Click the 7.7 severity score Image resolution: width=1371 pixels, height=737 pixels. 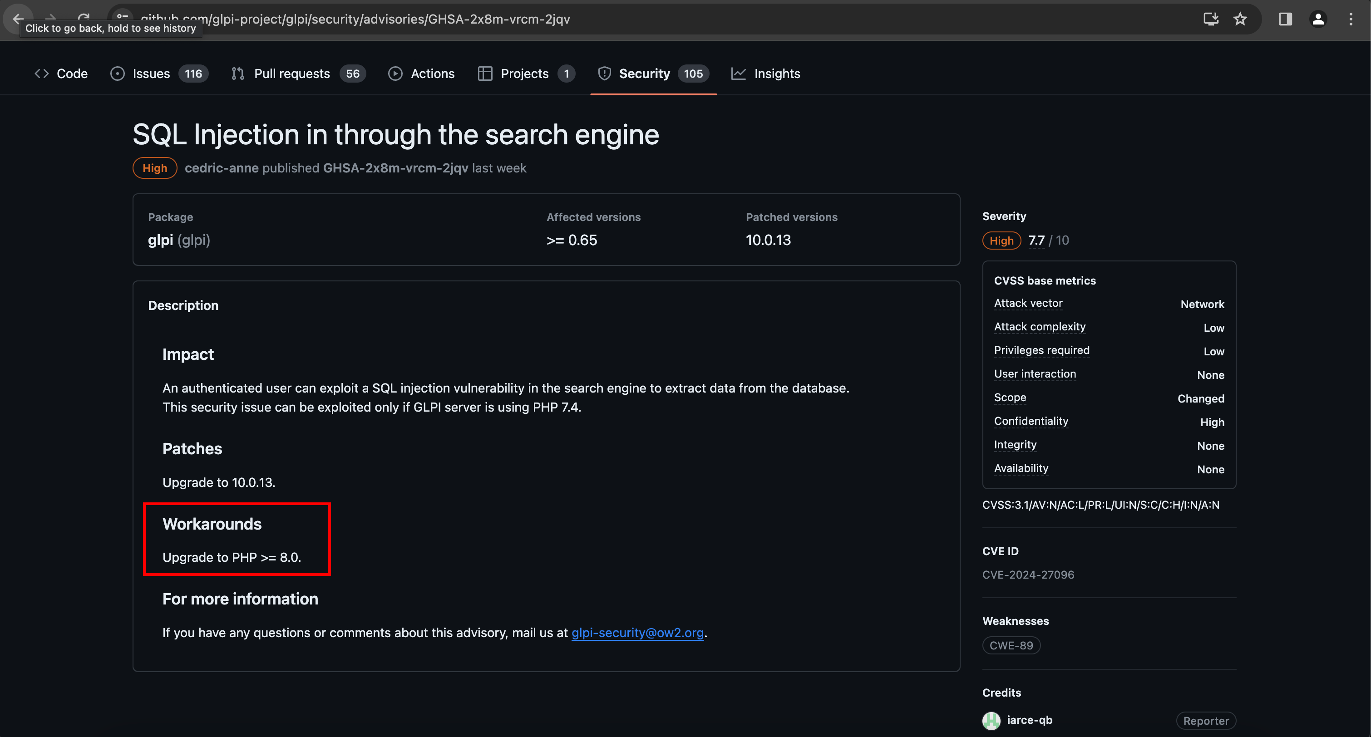tap(1036, 241)
